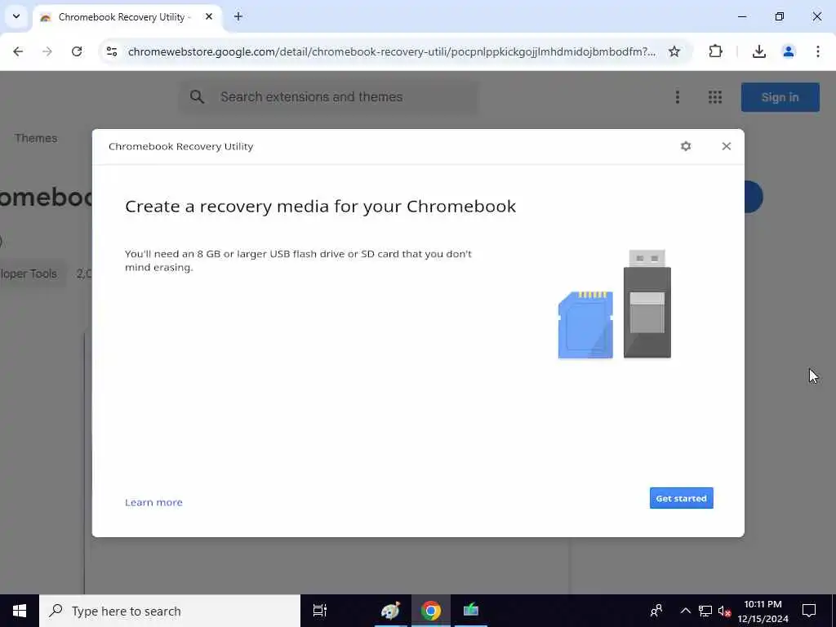This screenshot has width=836, height=627.
Task: Open the Windows Start menu
Action: [20, 611]
